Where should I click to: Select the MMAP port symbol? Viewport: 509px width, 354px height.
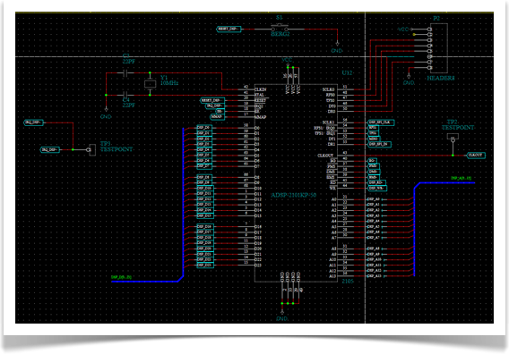coord(217,117)
